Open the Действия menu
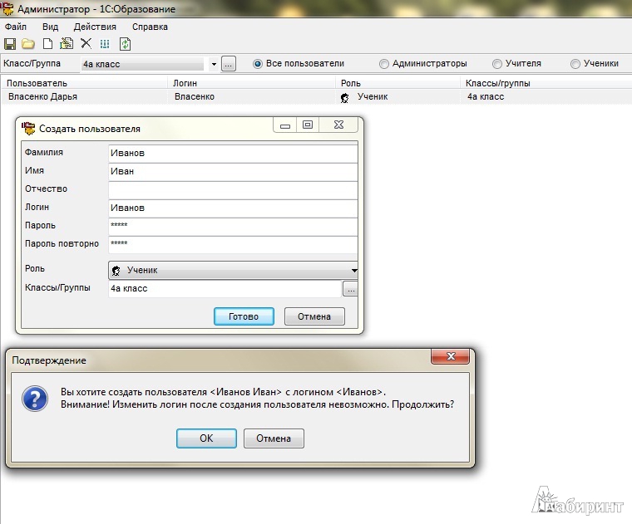632x524 pixels. 95,27
